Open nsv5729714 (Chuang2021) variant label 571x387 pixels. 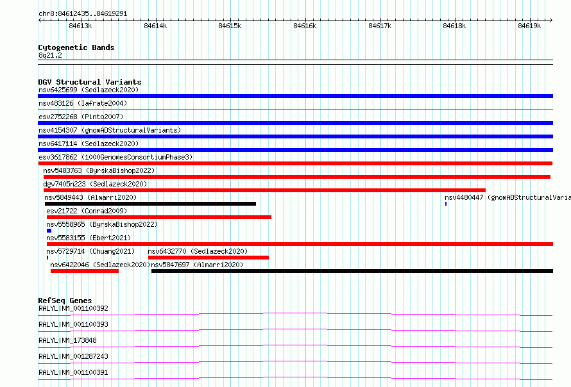[x=90, y=251]
